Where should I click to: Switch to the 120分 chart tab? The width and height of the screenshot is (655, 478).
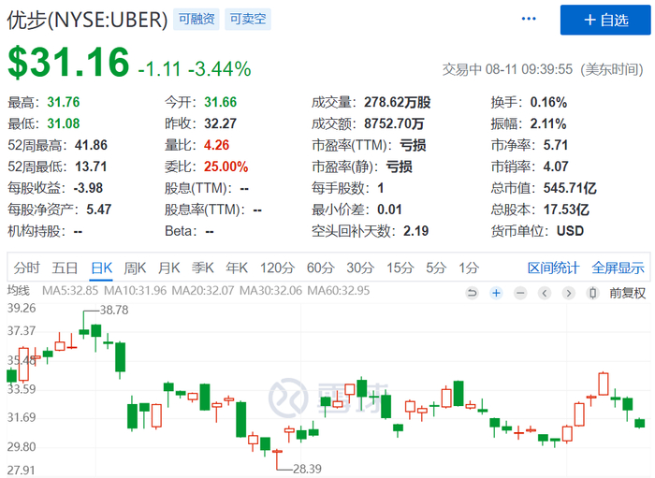click(277, 268)
